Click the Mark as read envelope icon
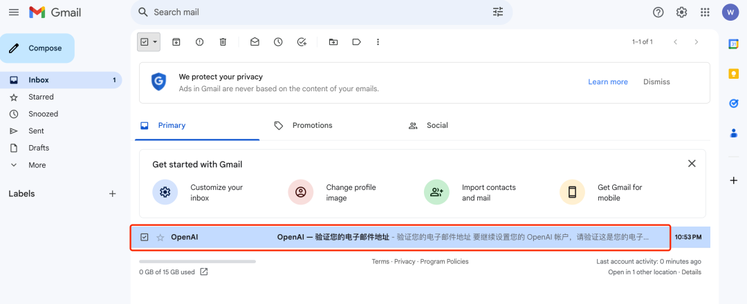 pyautogui.click(x=255, y=42)
